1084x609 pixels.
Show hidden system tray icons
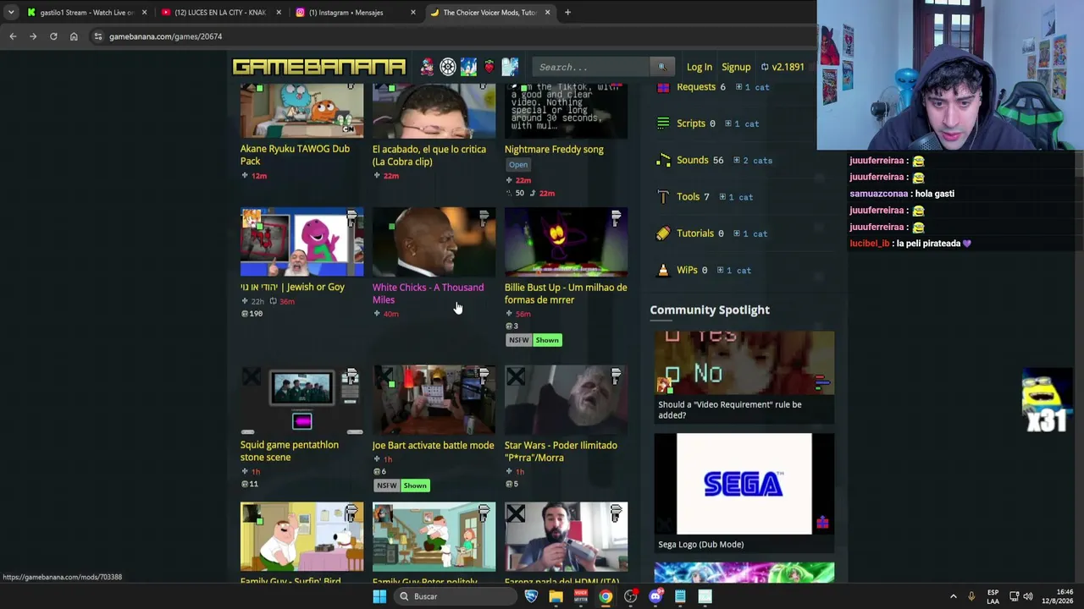(x=953, y=596)
